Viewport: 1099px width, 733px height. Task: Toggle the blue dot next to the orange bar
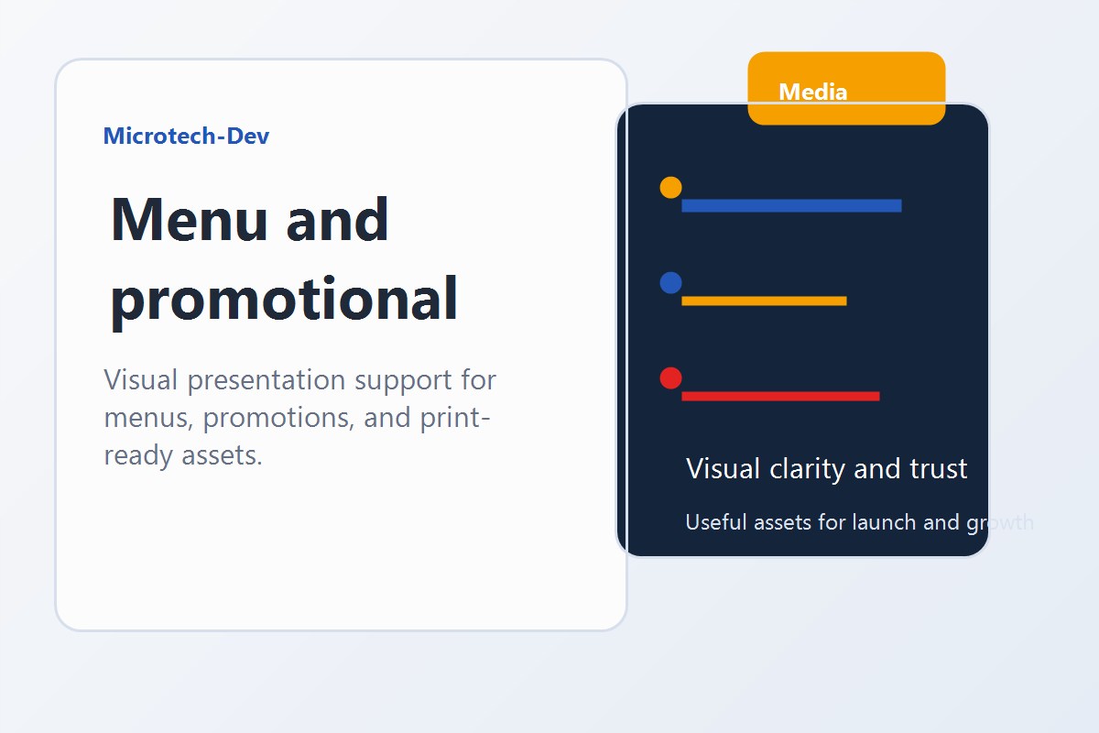(x=671, y=283)
